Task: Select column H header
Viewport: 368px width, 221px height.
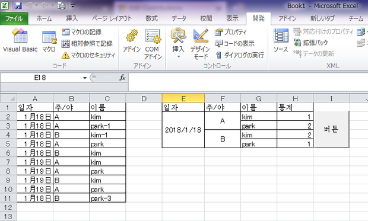Action: (295, 99)
